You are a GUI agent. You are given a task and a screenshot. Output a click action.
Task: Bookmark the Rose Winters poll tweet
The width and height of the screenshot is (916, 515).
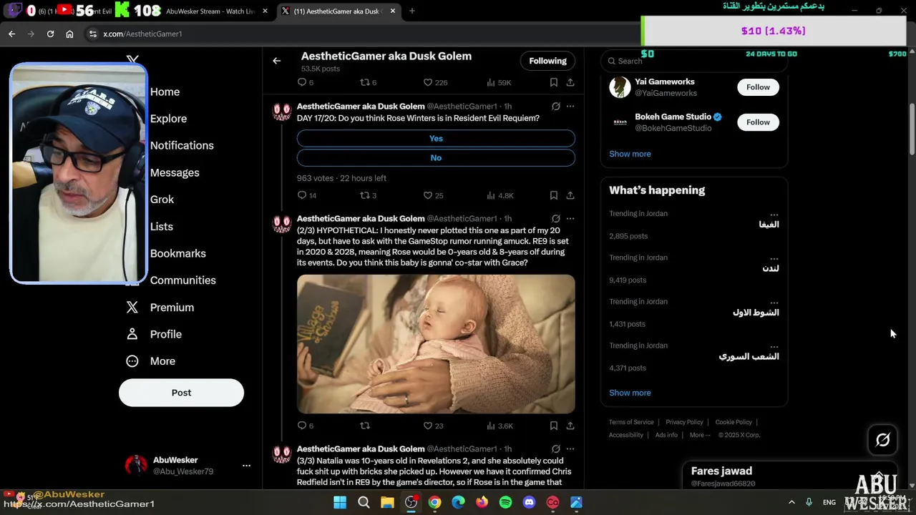pyautogui.click(x=554, y=195)
